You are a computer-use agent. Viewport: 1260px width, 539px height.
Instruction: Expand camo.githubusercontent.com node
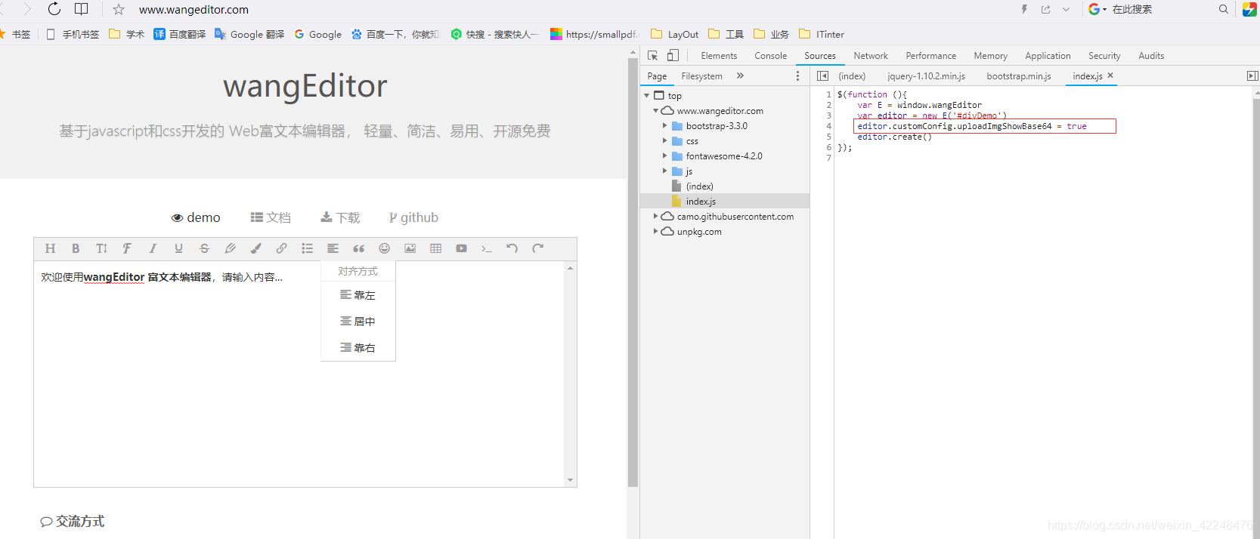(656, 217)
